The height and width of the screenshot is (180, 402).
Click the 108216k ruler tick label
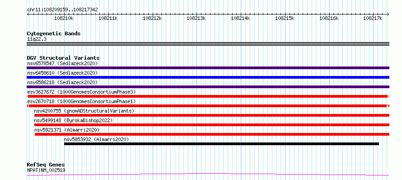point(329,18)
